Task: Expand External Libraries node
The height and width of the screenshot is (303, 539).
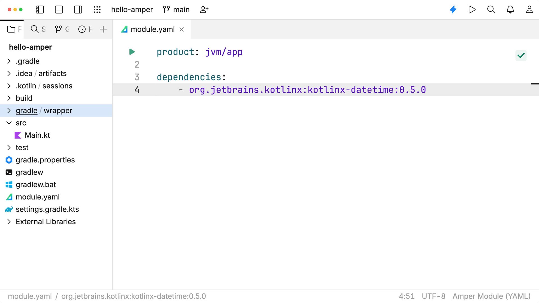Action: 9,222
